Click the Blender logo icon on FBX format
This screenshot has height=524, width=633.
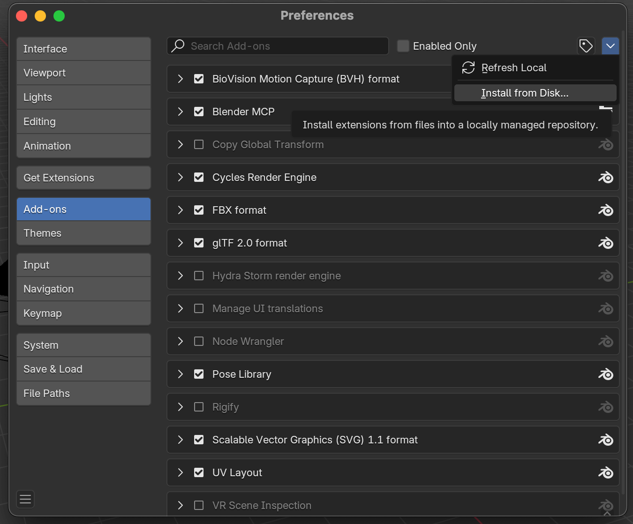point(605,210)
